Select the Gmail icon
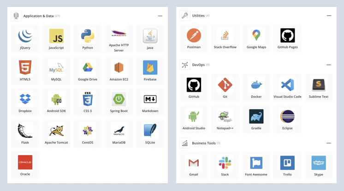 pos(194,163)
